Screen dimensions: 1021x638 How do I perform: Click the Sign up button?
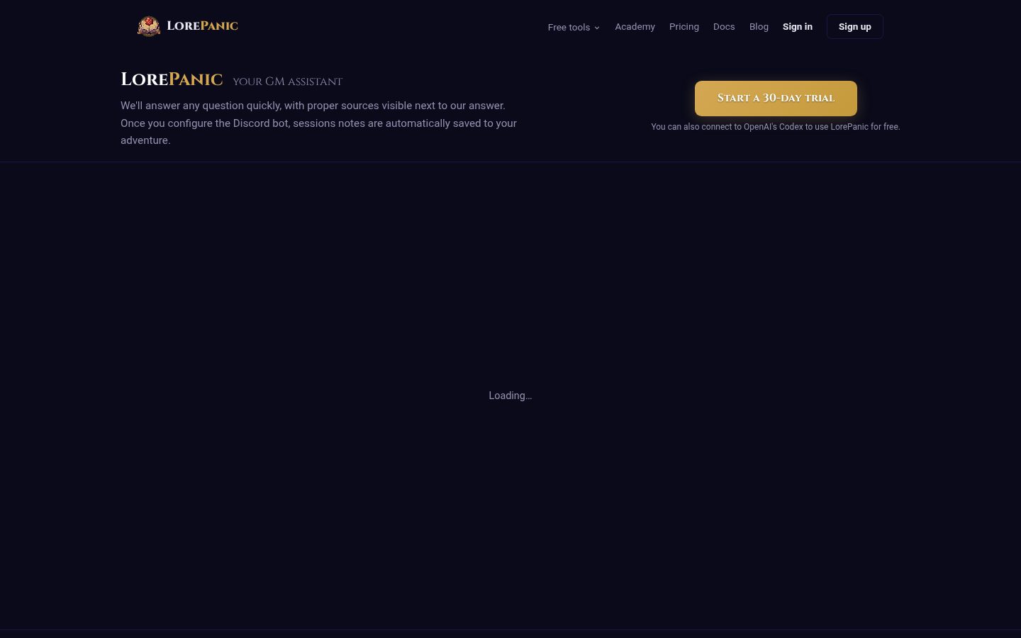(854, 26)
